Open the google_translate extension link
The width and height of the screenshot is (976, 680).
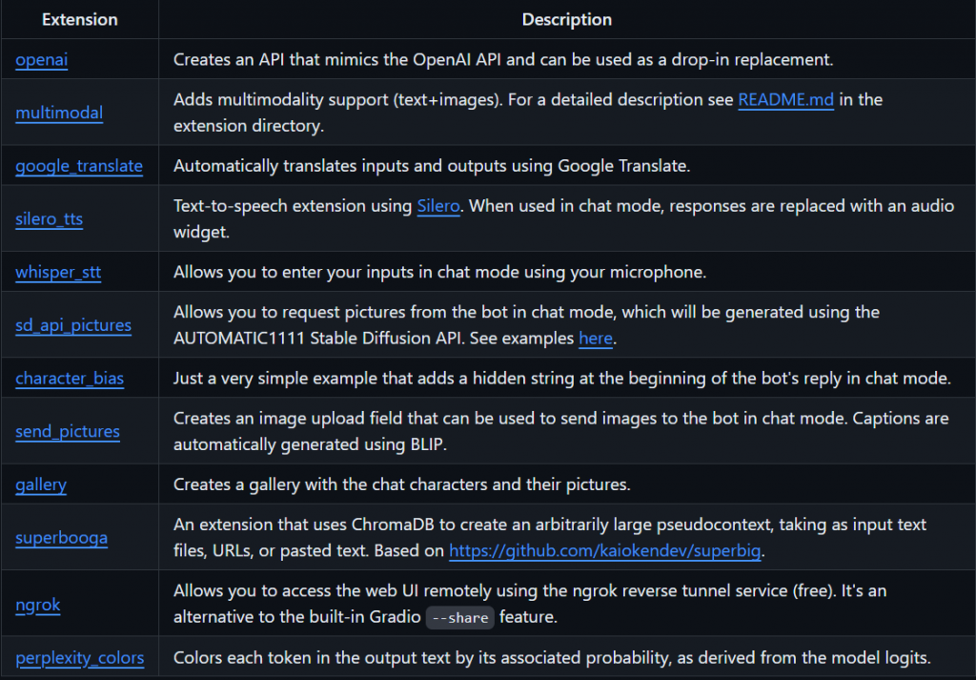tap(79, 166)
